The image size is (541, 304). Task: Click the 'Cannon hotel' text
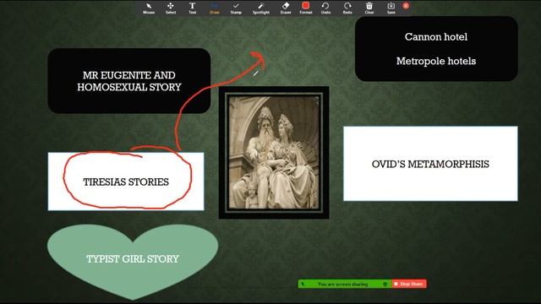pyautogui.click(x=436, y=37)
